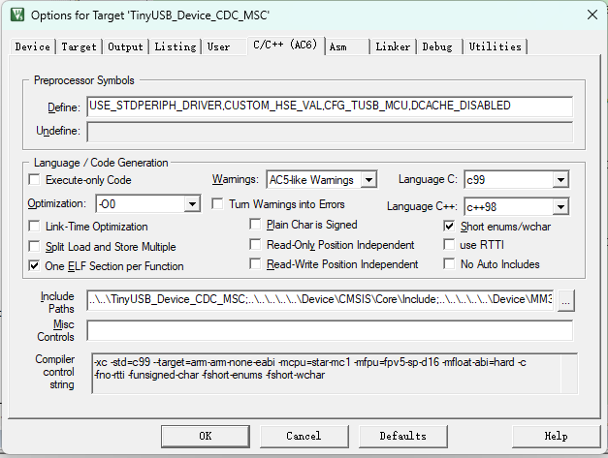608x458 pixels.
Task: Toggle the use RTTI checkbox
Action: (x=450, y=245)
